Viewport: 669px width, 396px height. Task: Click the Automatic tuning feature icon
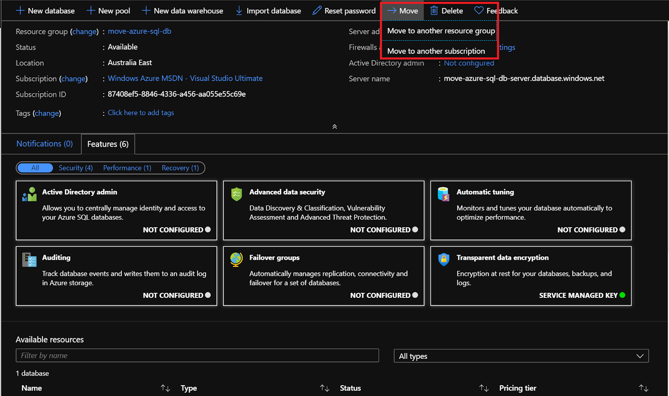point(443,194)
